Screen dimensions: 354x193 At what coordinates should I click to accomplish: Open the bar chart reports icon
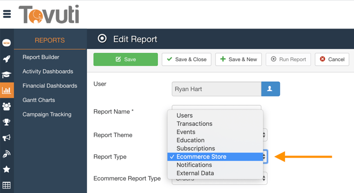7,90
